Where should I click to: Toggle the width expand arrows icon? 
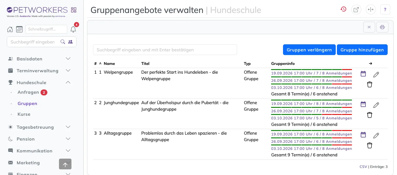point(371,10)
